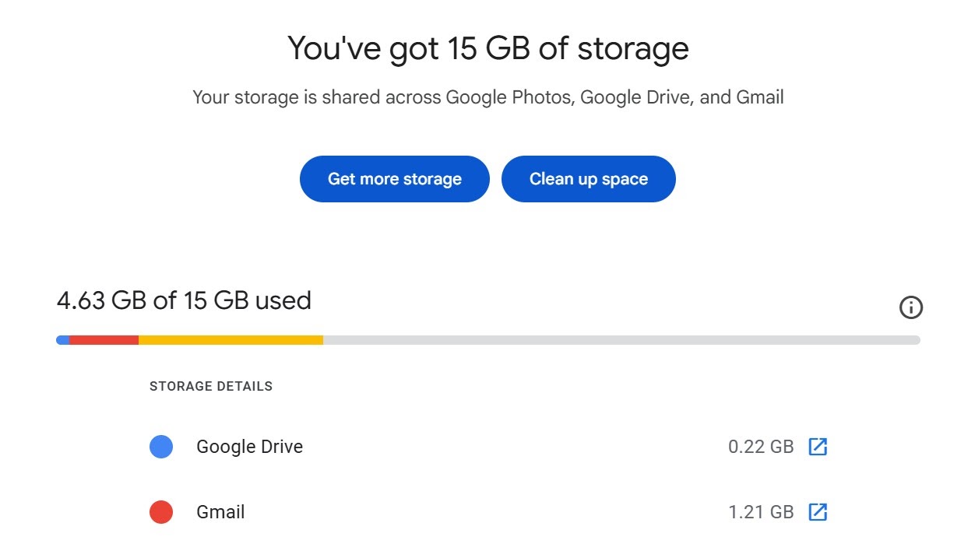The width and height of the screenshot is (968, 558).
Task: Click the blue Google Drive dot icon
Action: point(161,447)
